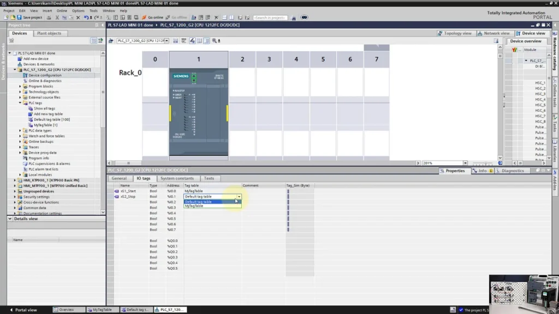559x314 pixels.
Task: Expand the HMI_KTP900_1 device node
Action: (15, 180)
